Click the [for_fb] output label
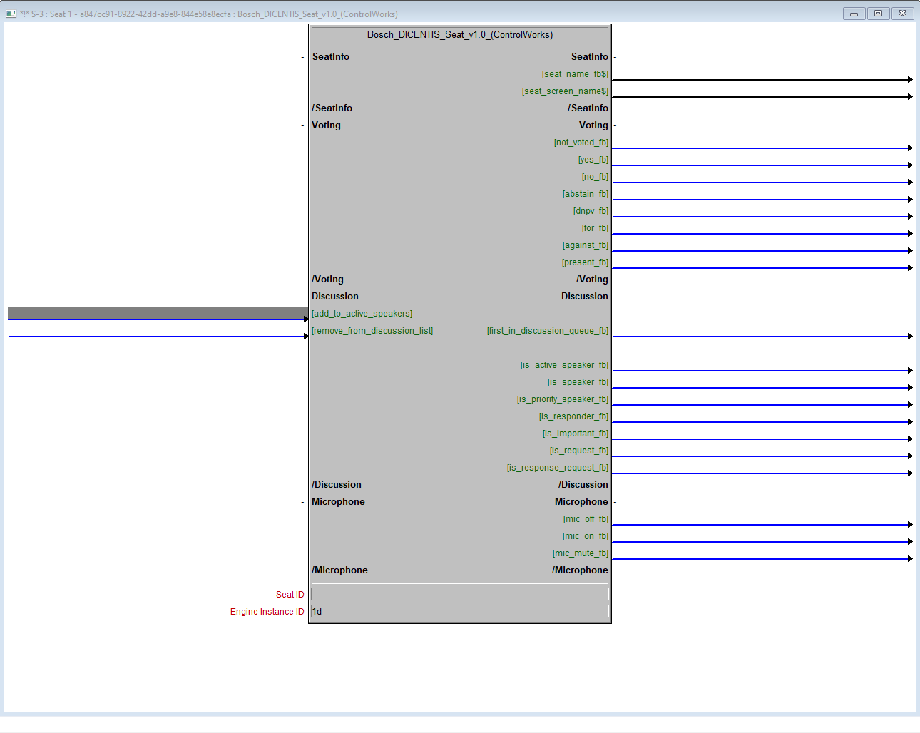This screenshot has width=920, height=733. coord(595,228)
